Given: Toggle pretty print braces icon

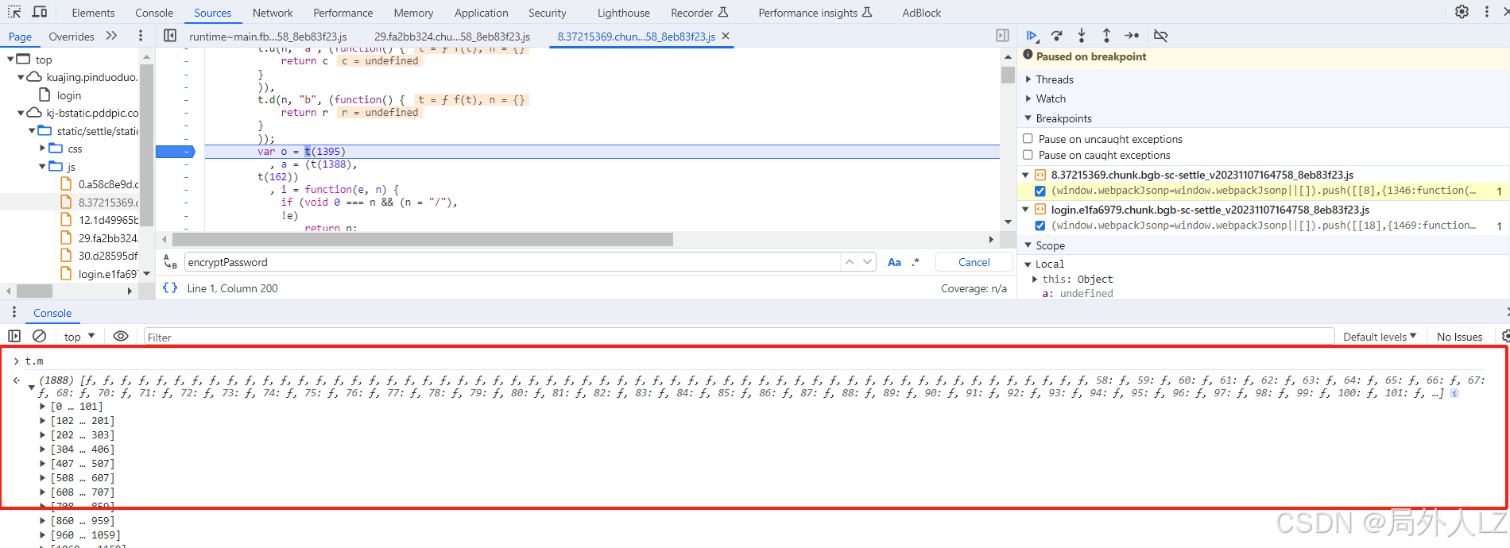Looking at the screenshot, I should 170,288.
